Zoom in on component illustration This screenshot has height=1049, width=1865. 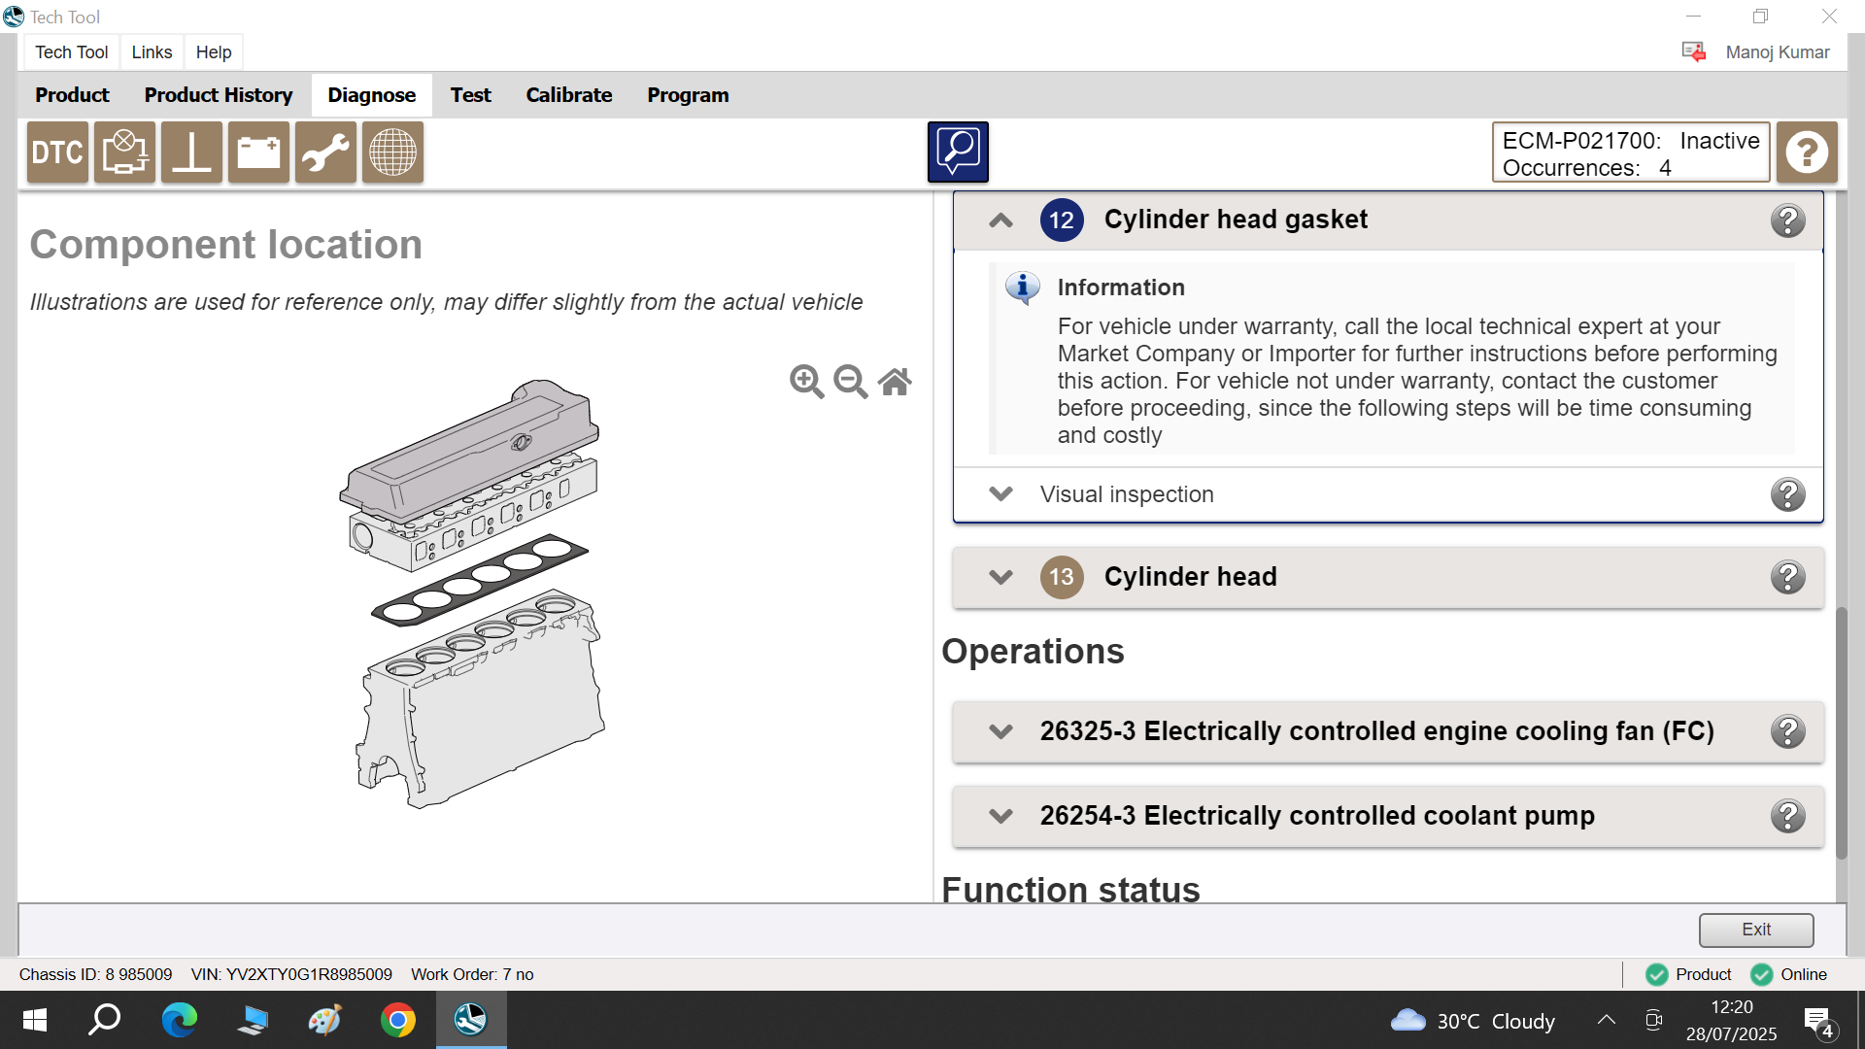tap(806, 382)
